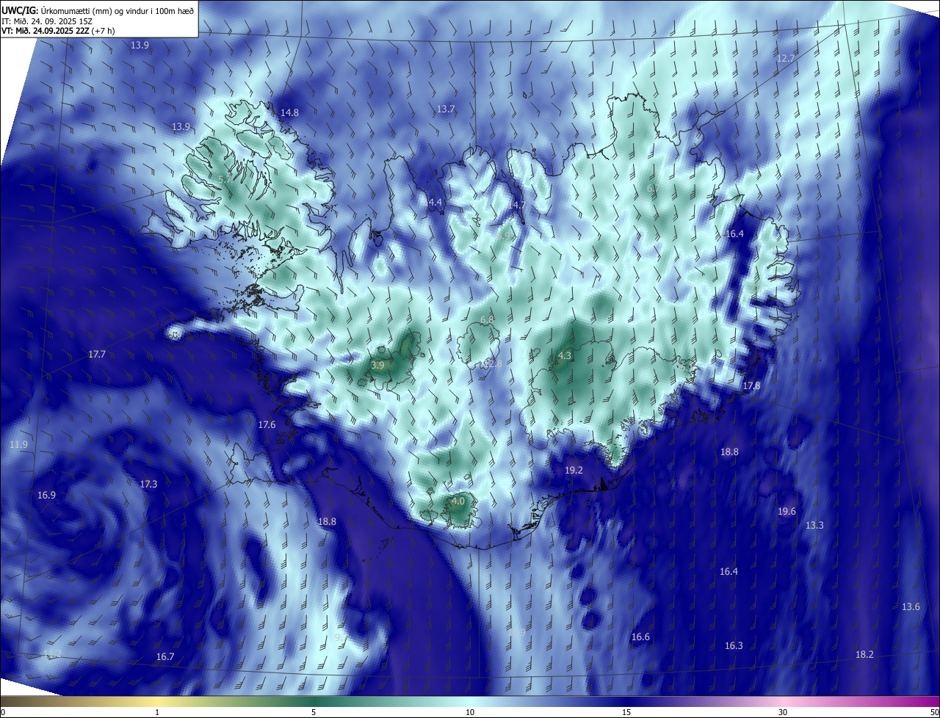Click the 16.3 value label
940x718 pixels.
coord(734,645)
